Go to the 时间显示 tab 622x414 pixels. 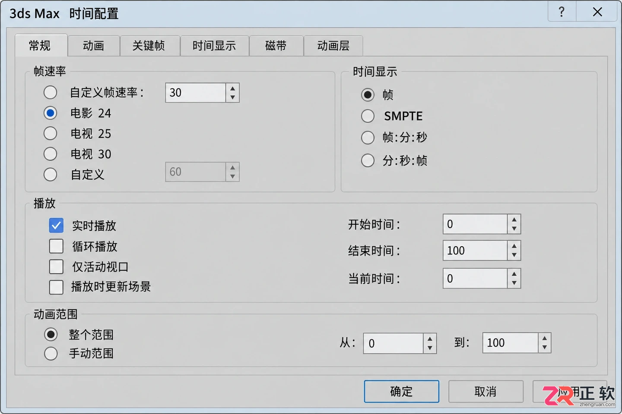tap(214, 46)
